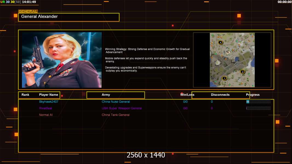The image size is (292, 164).
Task: Click General Alexander's portrait image
Action: coord(62,60)
